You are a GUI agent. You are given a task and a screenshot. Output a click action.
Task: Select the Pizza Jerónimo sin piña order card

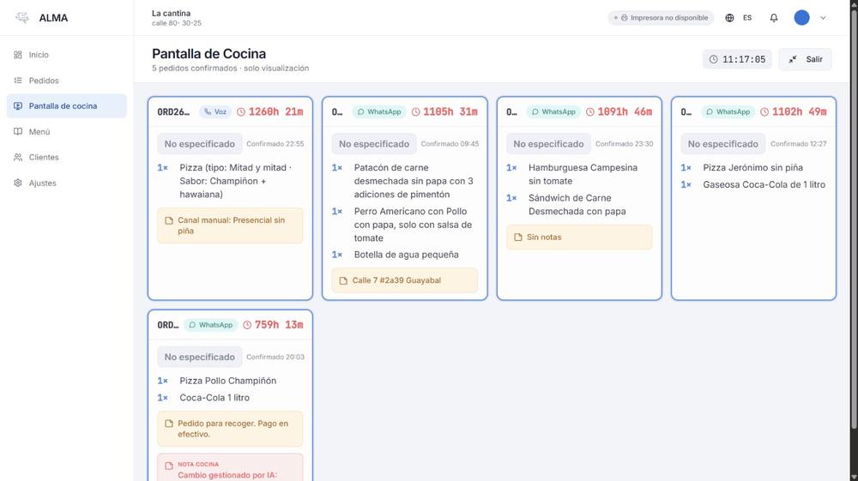[753, 198]
